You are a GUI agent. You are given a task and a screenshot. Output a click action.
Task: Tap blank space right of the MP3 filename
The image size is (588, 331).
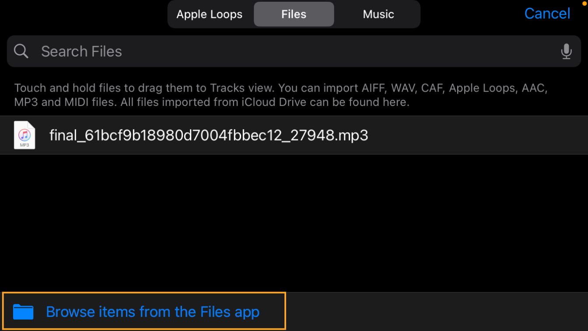[477, 135]
